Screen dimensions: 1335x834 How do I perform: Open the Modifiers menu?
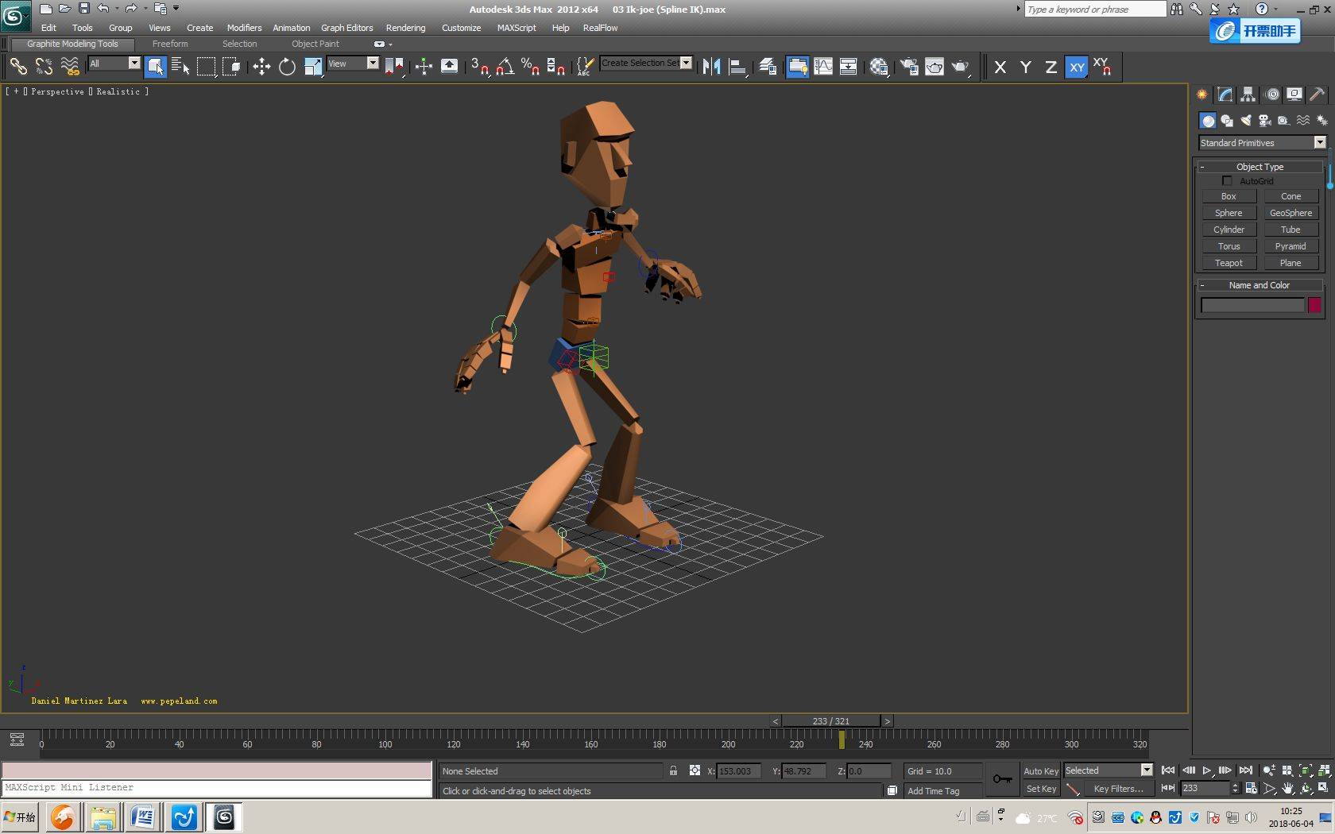tap(244, 28)
